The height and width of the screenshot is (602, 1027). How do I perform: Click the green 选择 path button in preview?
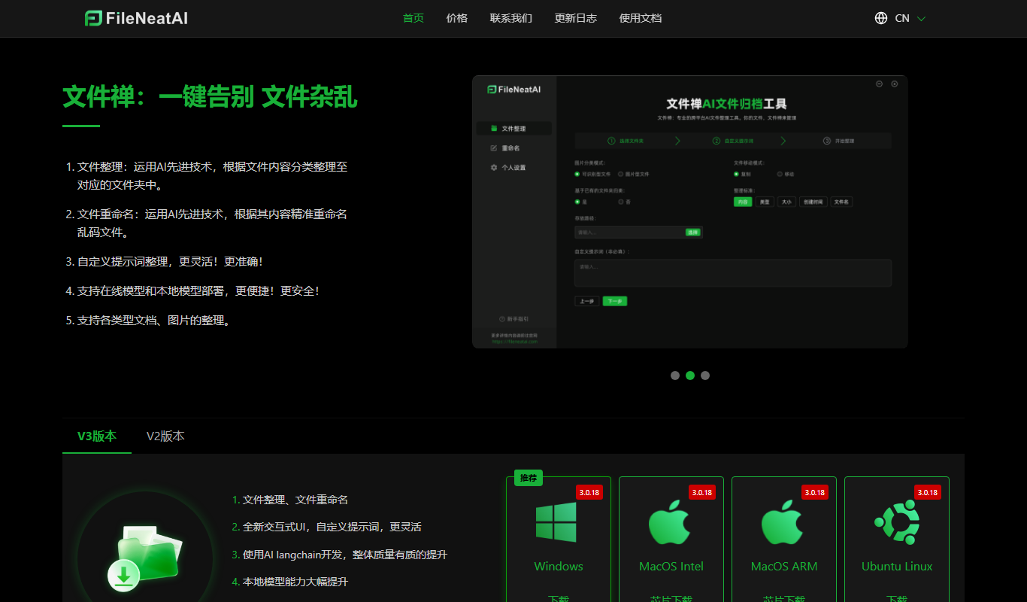click(x=693, y=233)
